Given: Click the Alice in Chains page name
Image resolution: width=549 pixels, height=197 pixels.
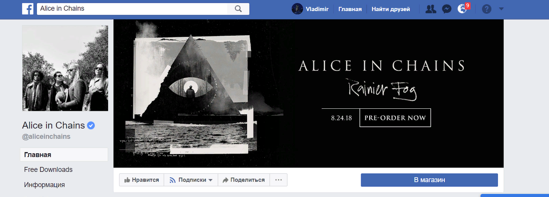Looking at the screenshot, I should pyautogui.click(x=54, y=125).
